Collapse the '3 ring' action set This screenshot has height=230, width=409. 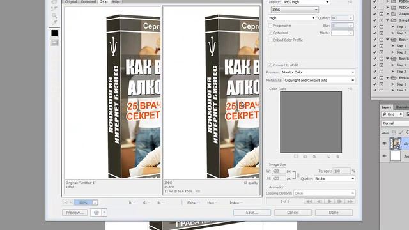[x=388, y=20]
